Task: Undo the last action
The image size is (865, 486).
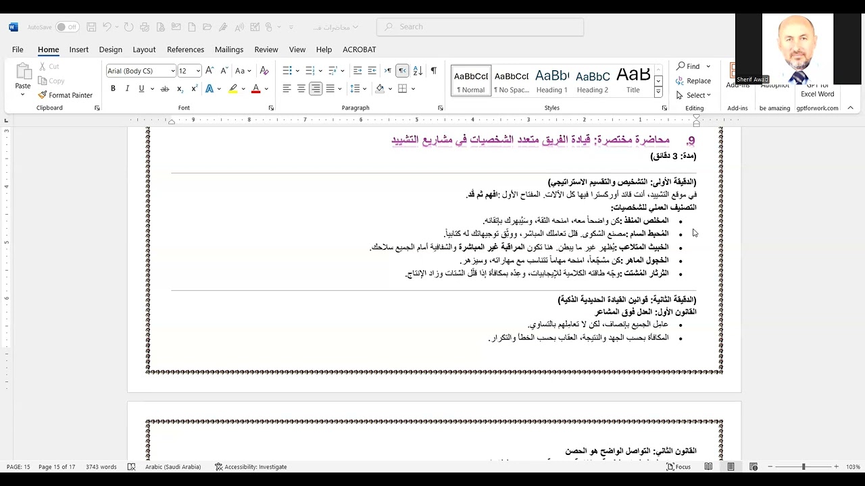Action: [107, 27]
